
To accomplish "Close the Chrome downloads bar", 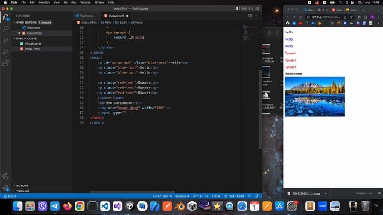I will (x=379, y=193).
